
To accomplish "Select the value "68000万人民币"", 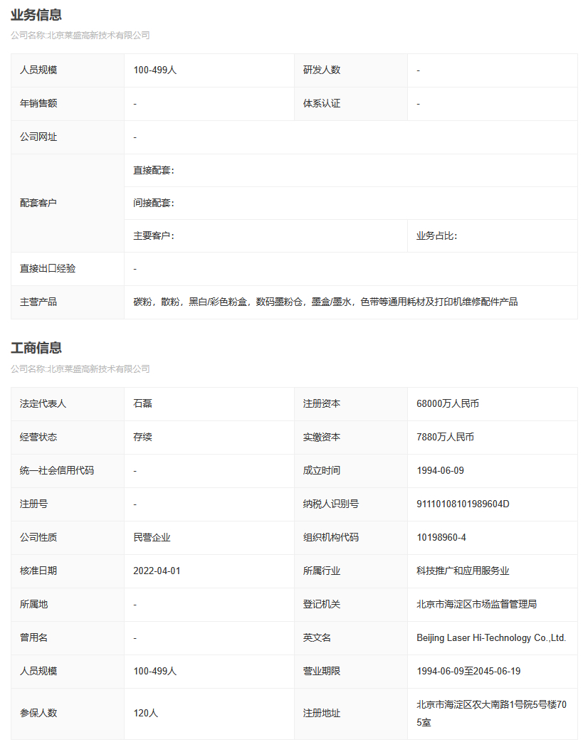I will pos(448,404).
